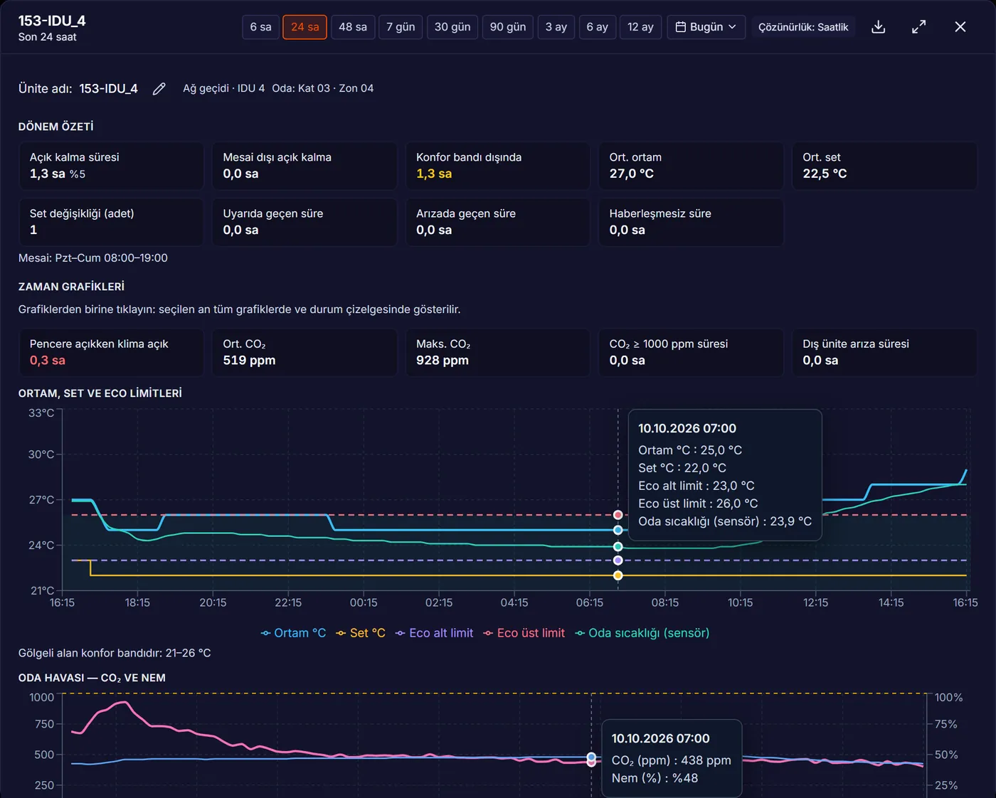Click the Ort. ortam 27,0 °C card
This screenshot has height=798, width=996.
pos(691,166)
